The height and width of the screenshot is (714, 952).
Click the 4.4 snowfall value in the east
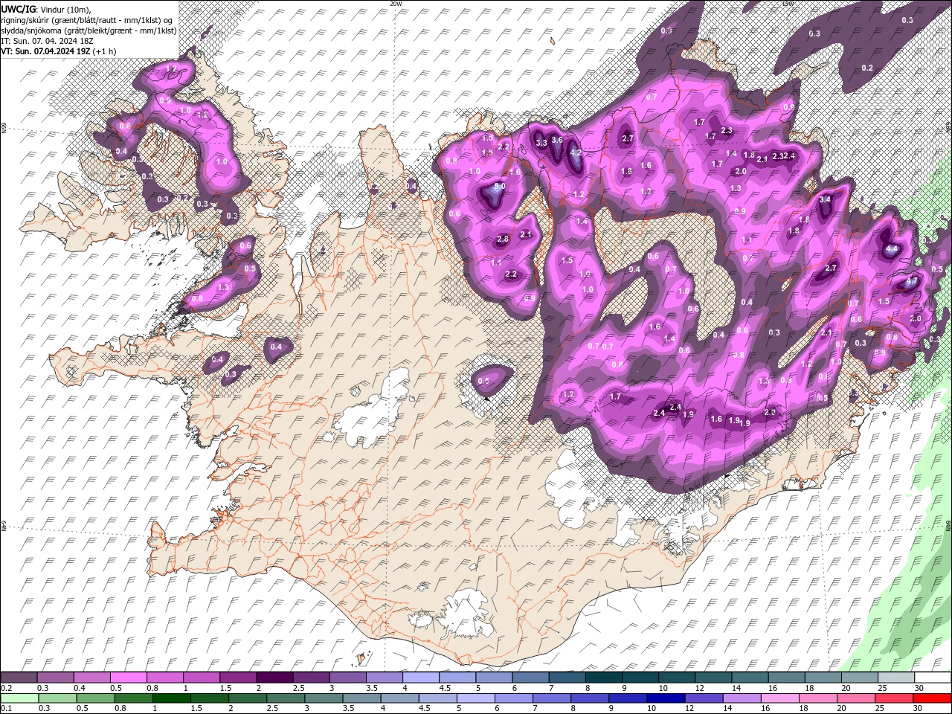(892, 248)
